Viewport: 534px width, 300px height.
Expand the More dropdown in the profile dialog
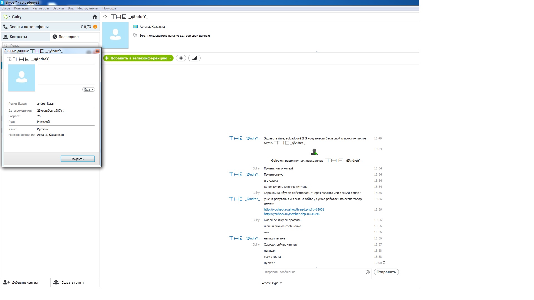point(88,89)
